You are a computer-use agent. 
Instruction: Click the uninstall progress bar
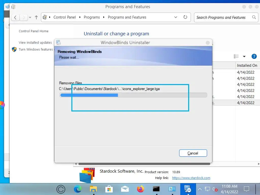tap(133, 95)
